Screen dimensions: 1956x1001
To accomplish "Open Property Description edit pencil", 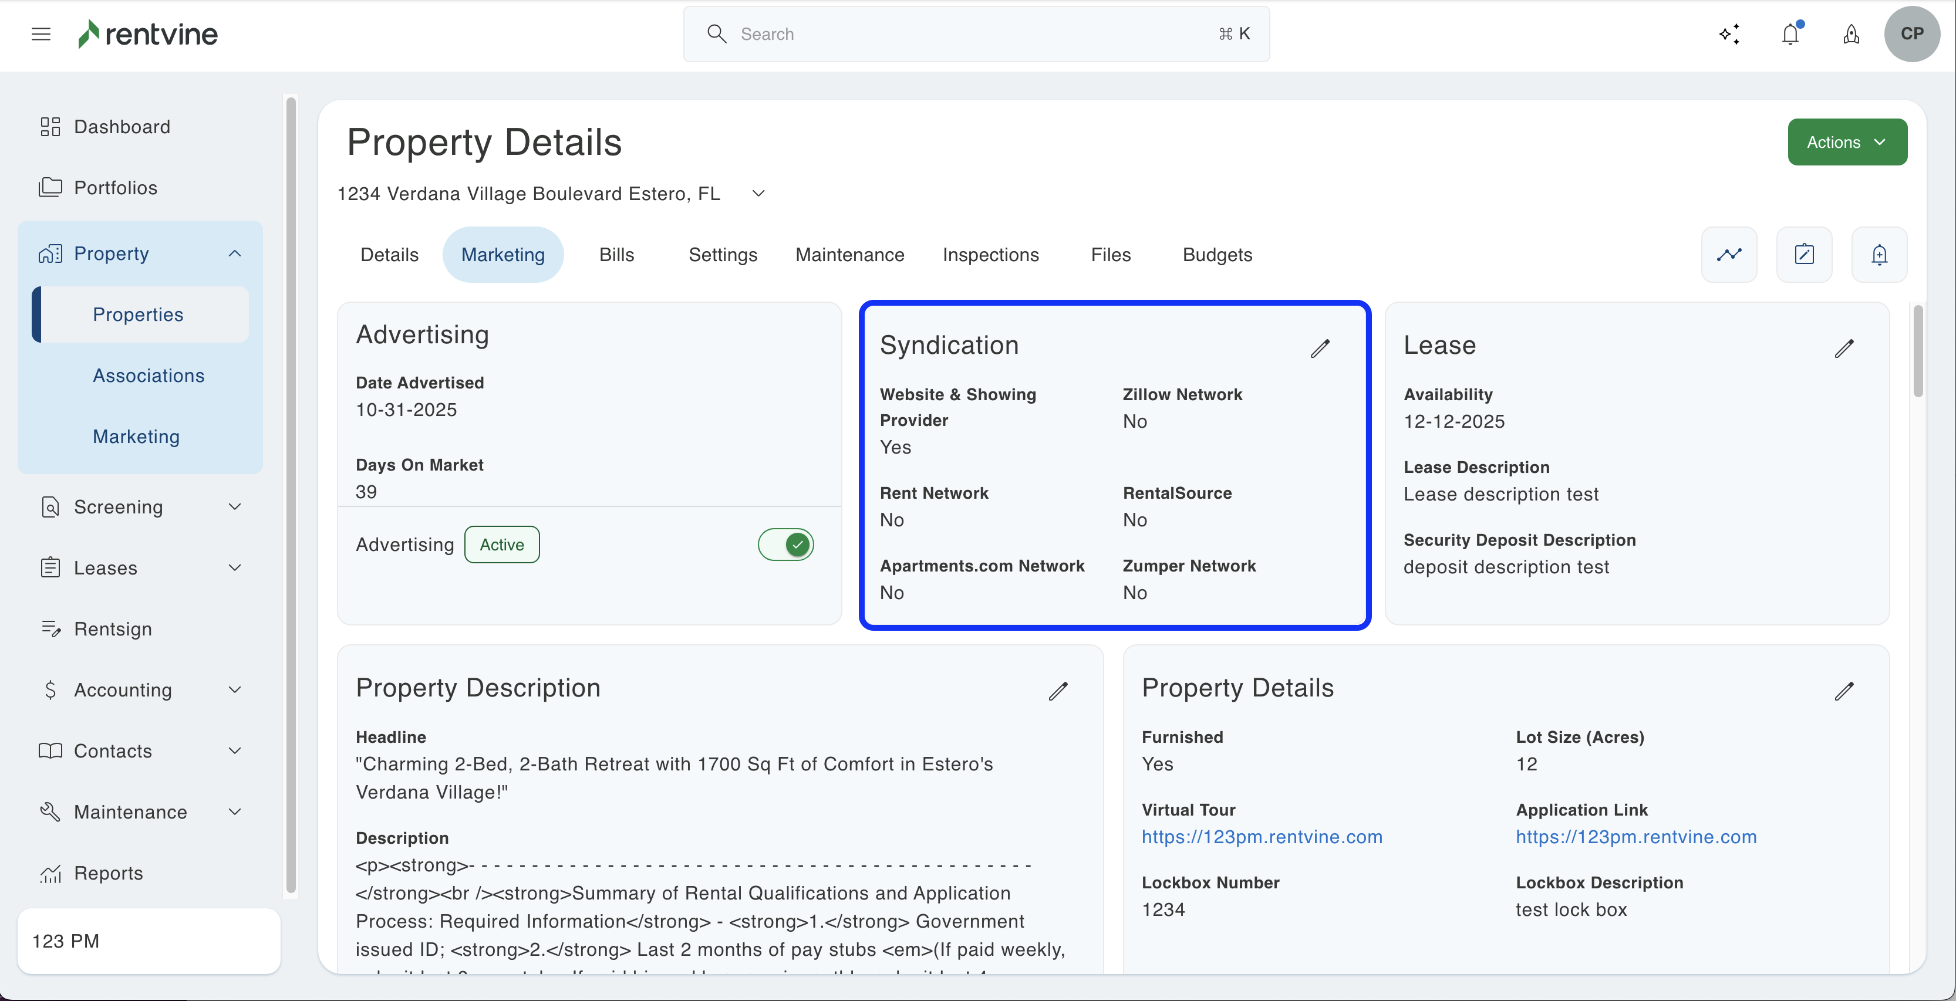I will click(x=1058, y=691).
